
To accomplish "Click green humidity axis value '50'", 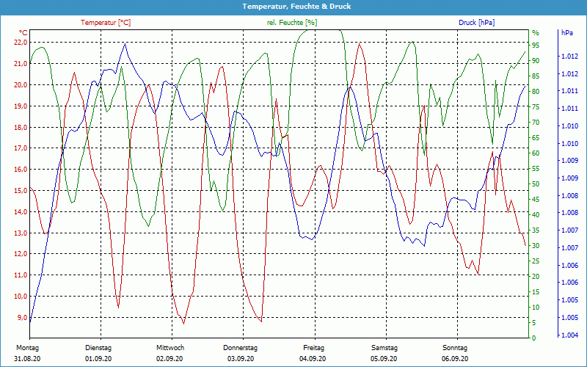I will (536, 184).
